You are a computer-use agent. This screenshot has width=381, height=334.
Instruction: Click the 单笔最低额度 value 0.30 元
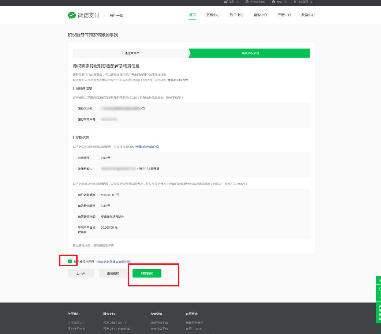pos(105,206)
